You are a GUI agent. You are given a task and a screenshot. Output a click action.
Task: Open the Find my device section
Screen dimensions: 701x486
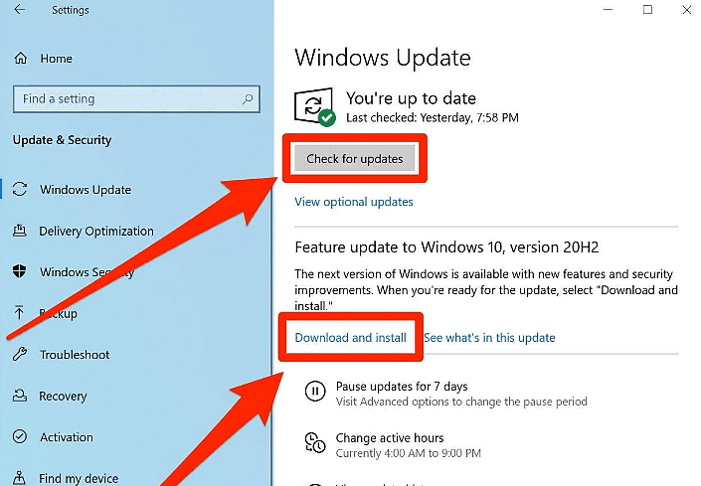[x=79, y=478]
